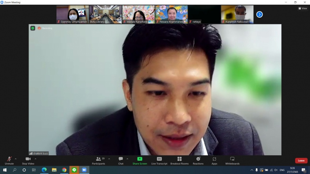Open Whiteboards
The width and height of the screenshot is (310, 174).
tap(232, 160)
